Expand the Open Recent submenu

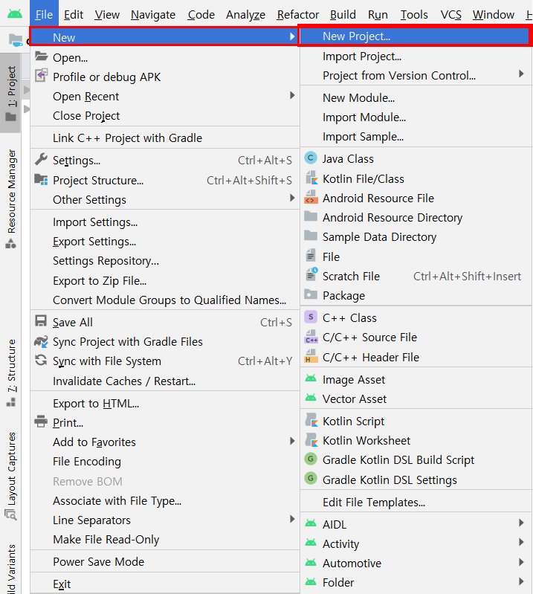(x=292, y=95)
